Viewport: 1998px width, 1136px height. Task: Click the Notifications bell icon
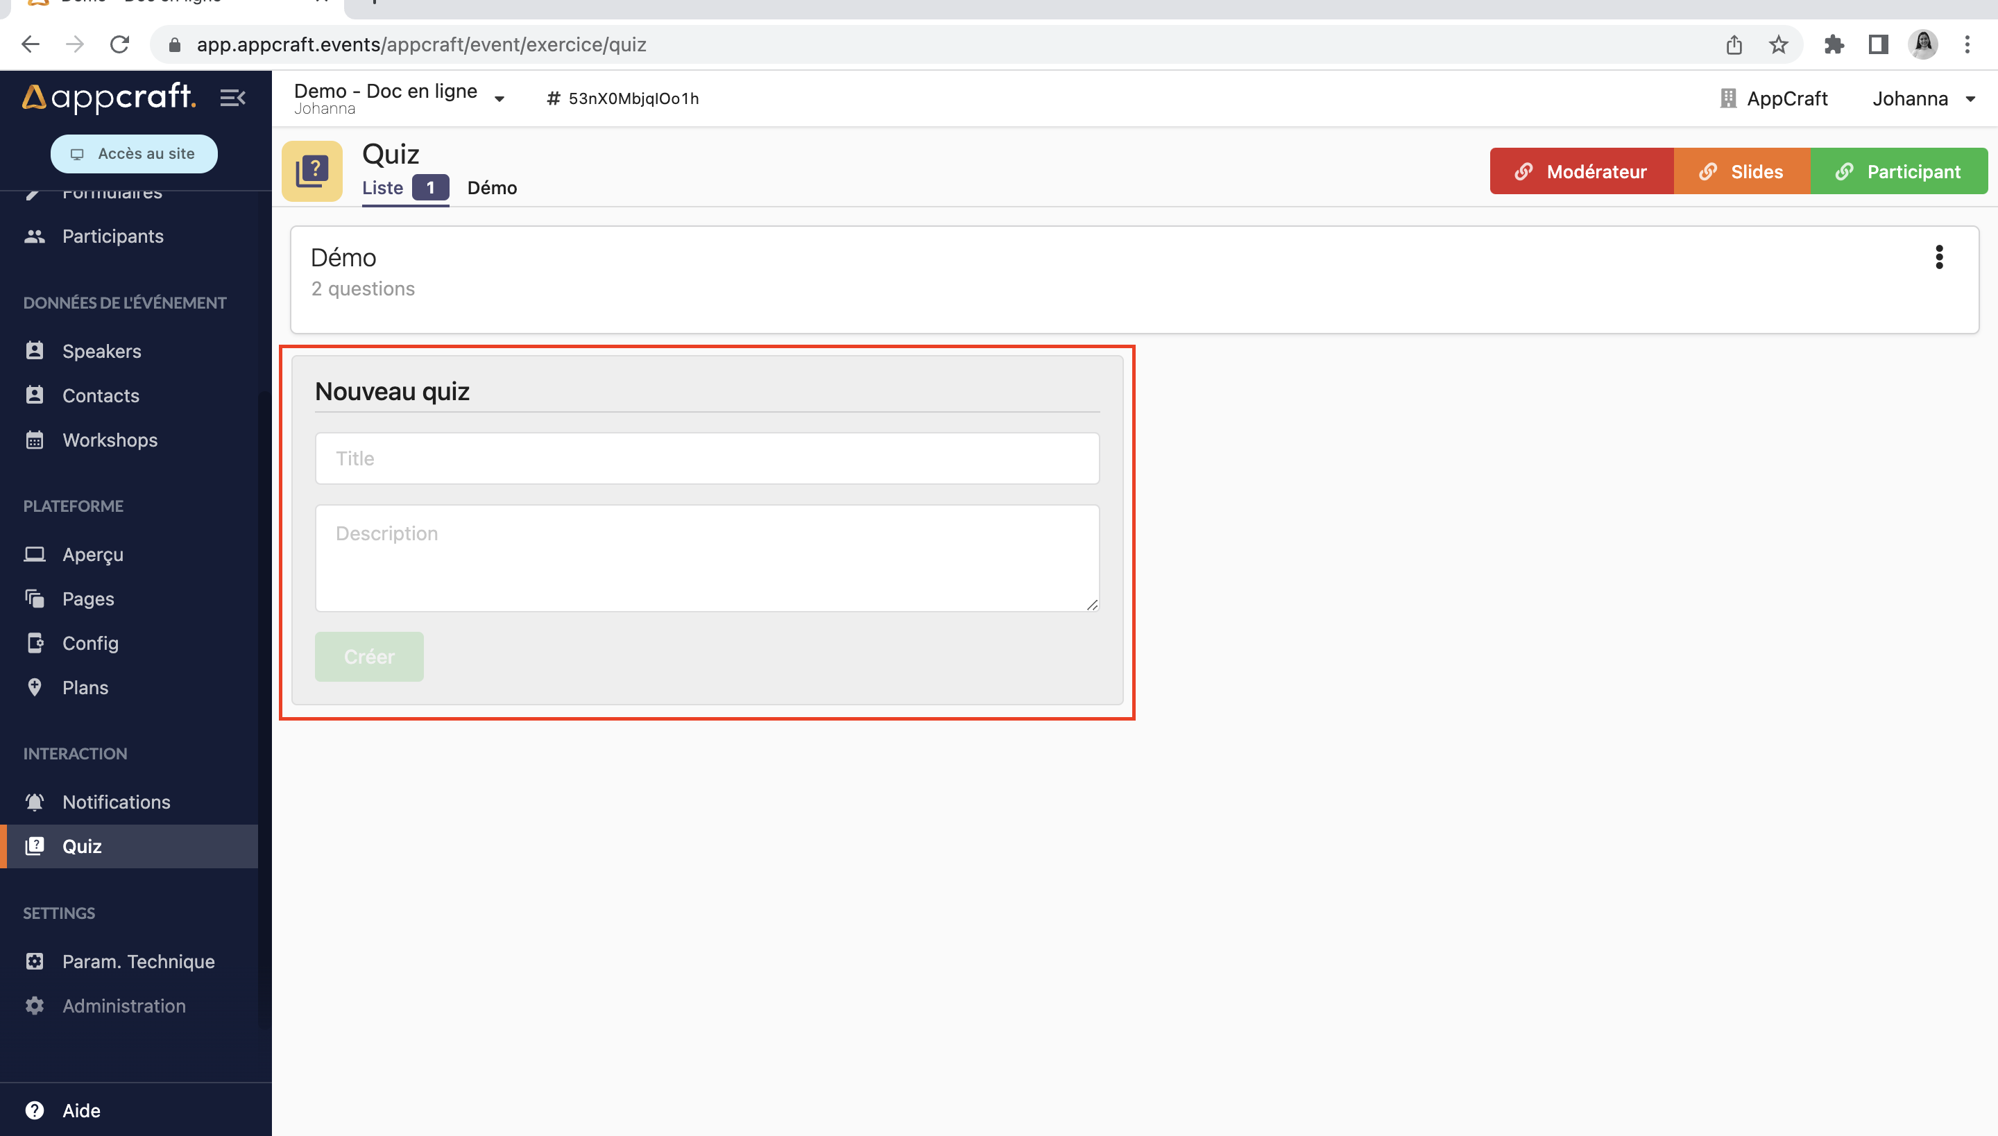pyautogui.click(x=34, y=801)
